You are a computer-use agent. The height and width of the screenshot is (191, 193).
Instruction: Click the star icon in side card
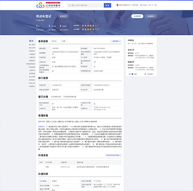pyautogui.click(x=145, y=74)
